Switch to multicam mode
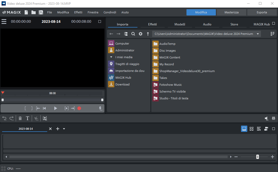Image resolution: width=278 pixels, height=172 pixels. point(266,129)
